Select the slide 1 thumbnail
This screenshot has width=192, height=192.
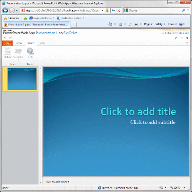click(x=20, y=79)
